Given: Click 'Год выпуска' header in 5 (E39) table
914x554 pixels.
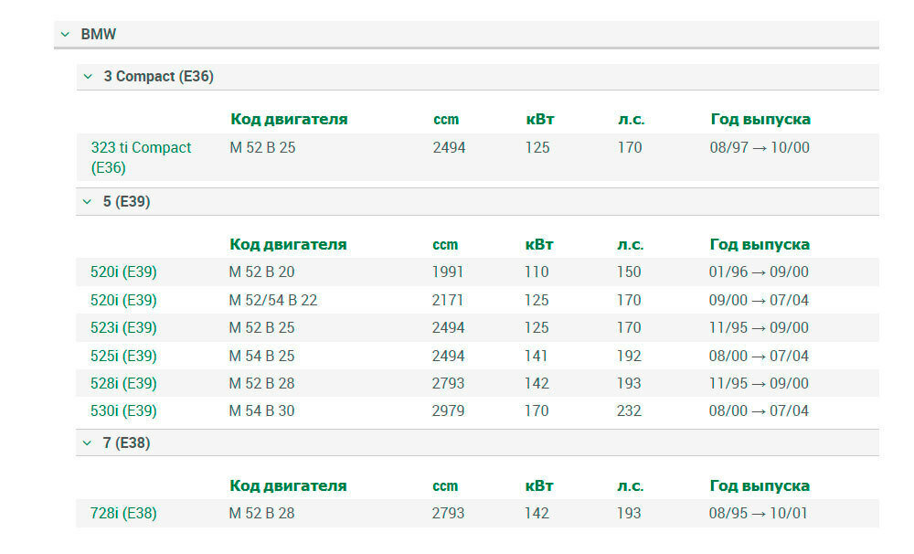Looking at the screenshot, I should (760, 244).
